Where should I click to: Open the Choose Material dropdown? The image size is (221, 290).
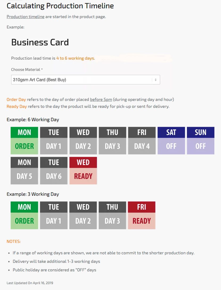82,80
